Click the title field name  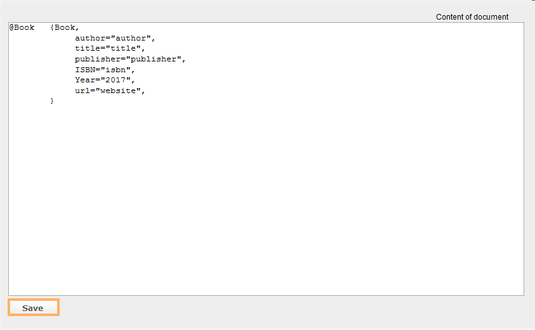88,49
